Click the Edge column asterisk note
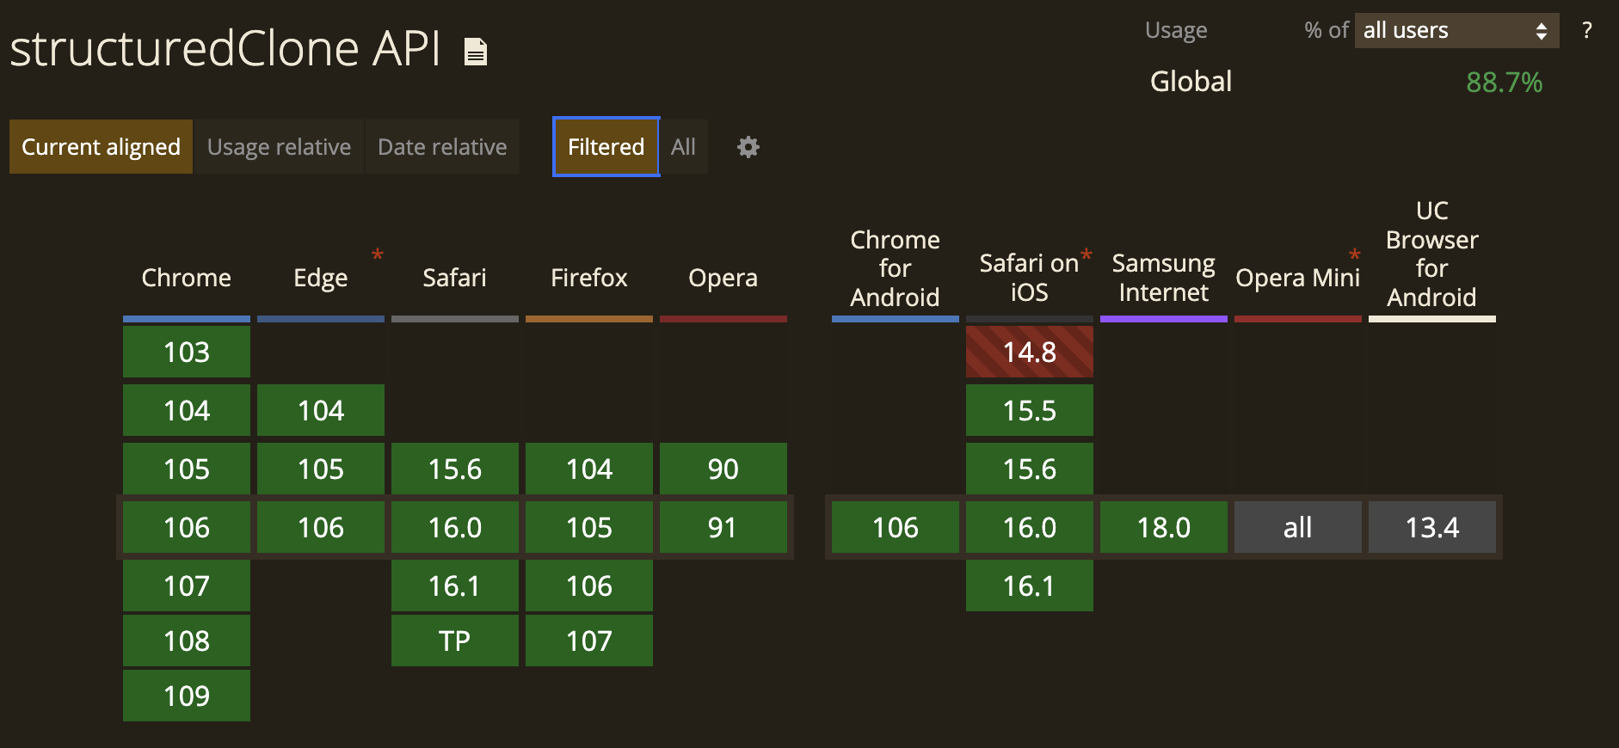 [377, 254]
